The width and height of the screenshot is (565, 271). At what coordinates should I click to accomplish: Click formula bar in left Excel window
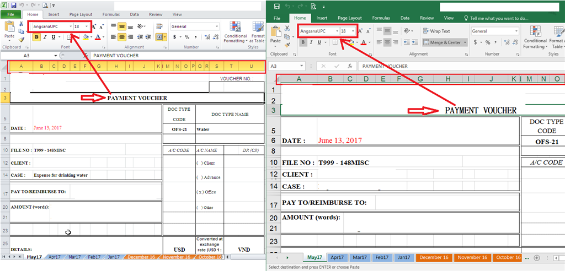click(178, 56)
